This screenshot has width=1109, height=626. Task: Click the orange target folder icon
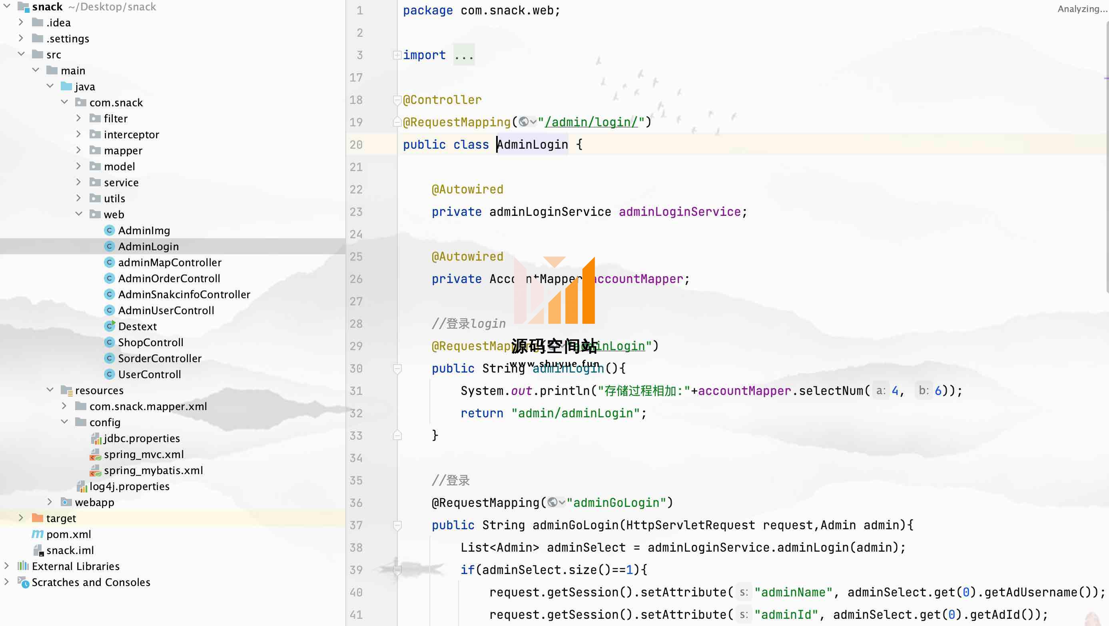click(x=38, y=518)
